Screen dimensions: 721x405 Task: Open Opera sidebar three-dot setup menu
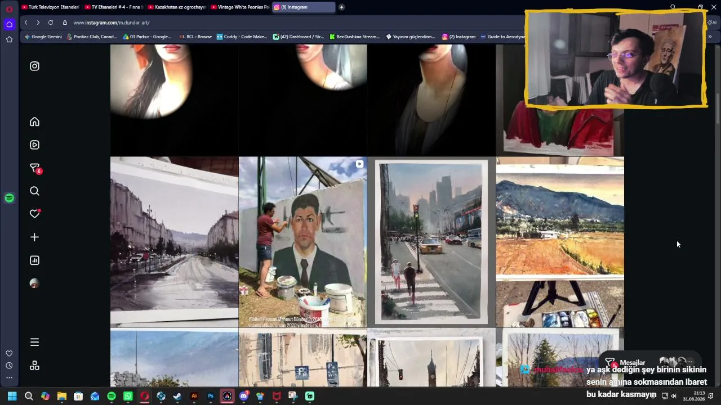[x=9, y=377]
